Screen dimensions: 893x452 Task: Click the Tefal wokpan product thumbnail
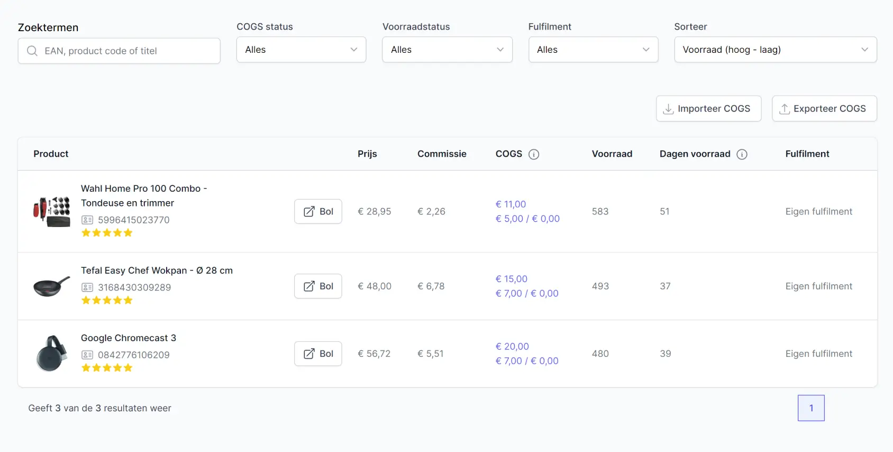point(52,286)
